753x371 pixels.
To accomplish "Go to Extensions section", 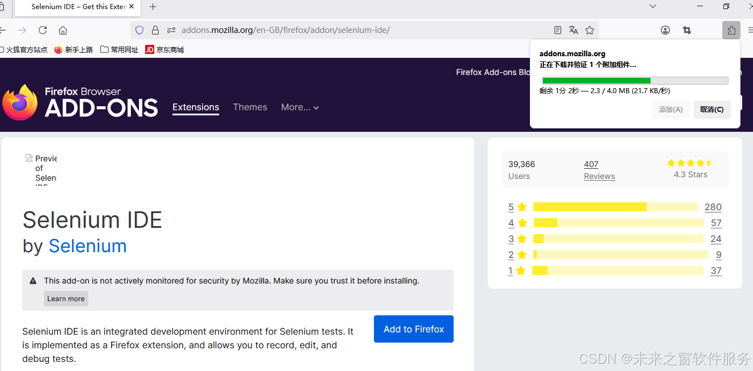I will [x=196, y=107].
